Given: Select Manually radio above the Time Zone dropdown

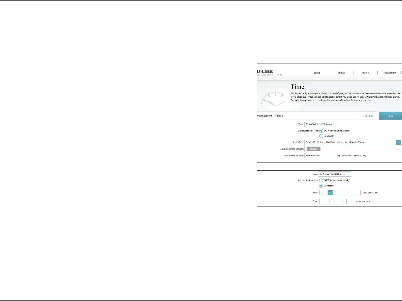Looking at the screenshot, I should (x=321, y=136).
